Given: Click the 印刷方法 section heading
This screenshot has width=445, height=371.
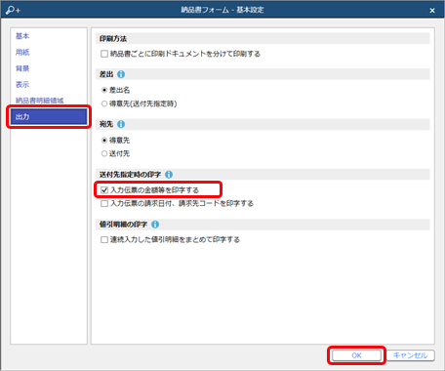Looking at the screenshot, I should pyautogui.click(x=113, y=39).
